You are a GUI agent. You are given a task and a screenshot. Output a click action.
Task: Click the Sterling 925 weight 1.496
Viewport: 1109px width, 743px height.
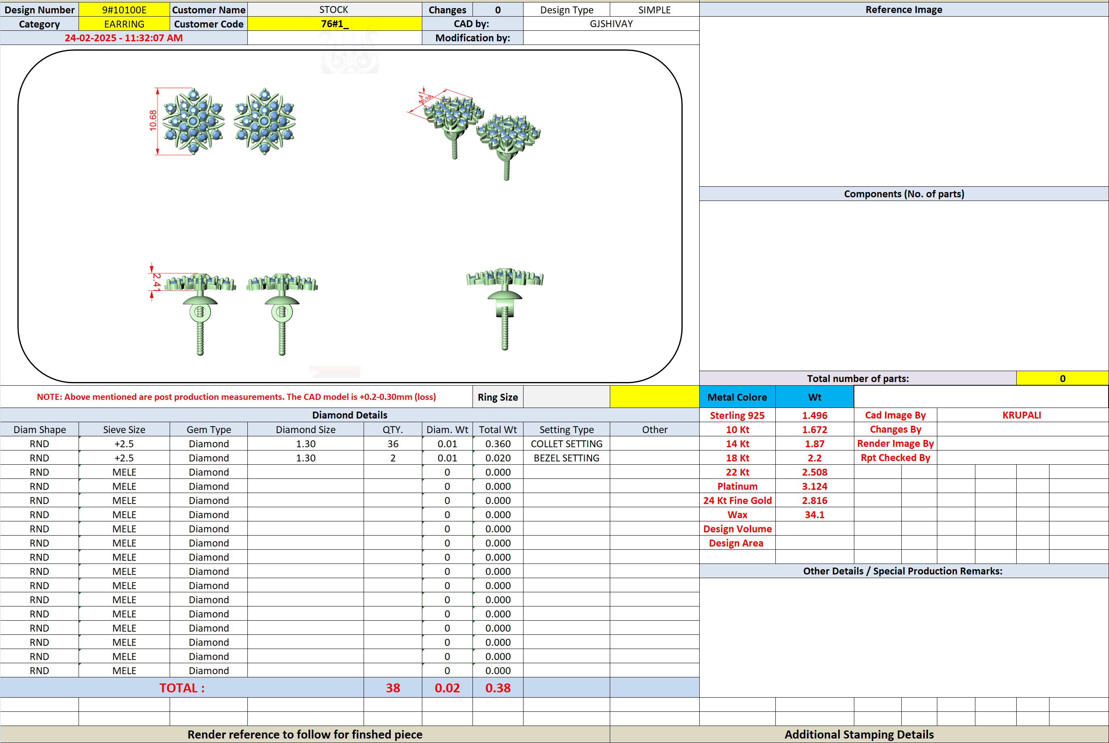pos(815,415)
